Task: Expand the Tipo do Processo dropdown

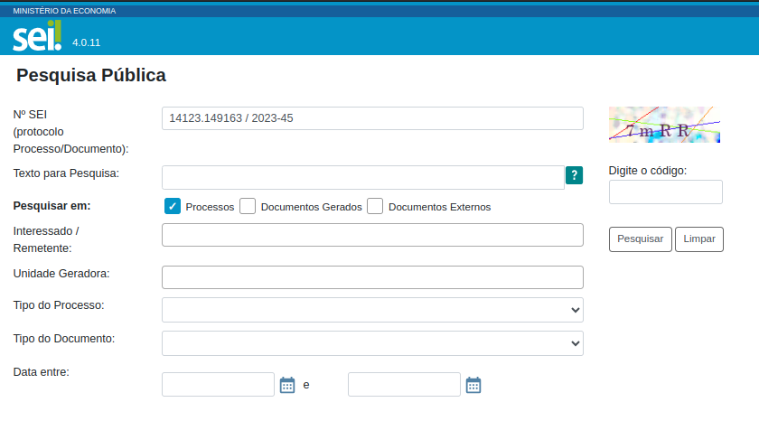Action: coord(372,310)
